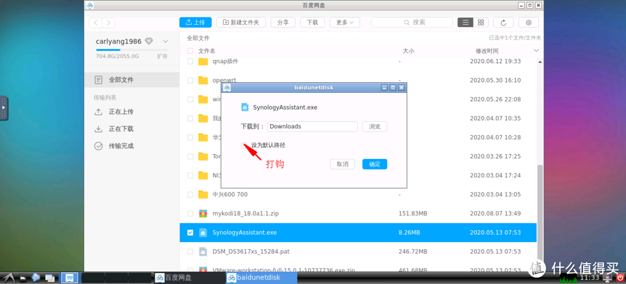Click the show desktop windows icon

coord(49,278)
